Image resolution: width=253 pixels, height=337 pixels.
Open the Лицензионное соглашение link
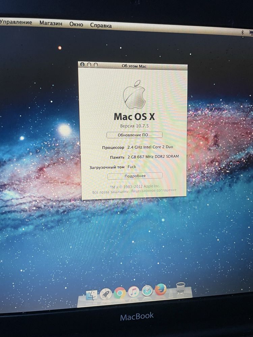click(153, 190)
